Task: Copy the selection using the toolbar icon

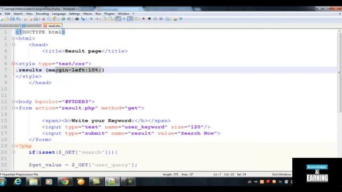Action: 50,19
